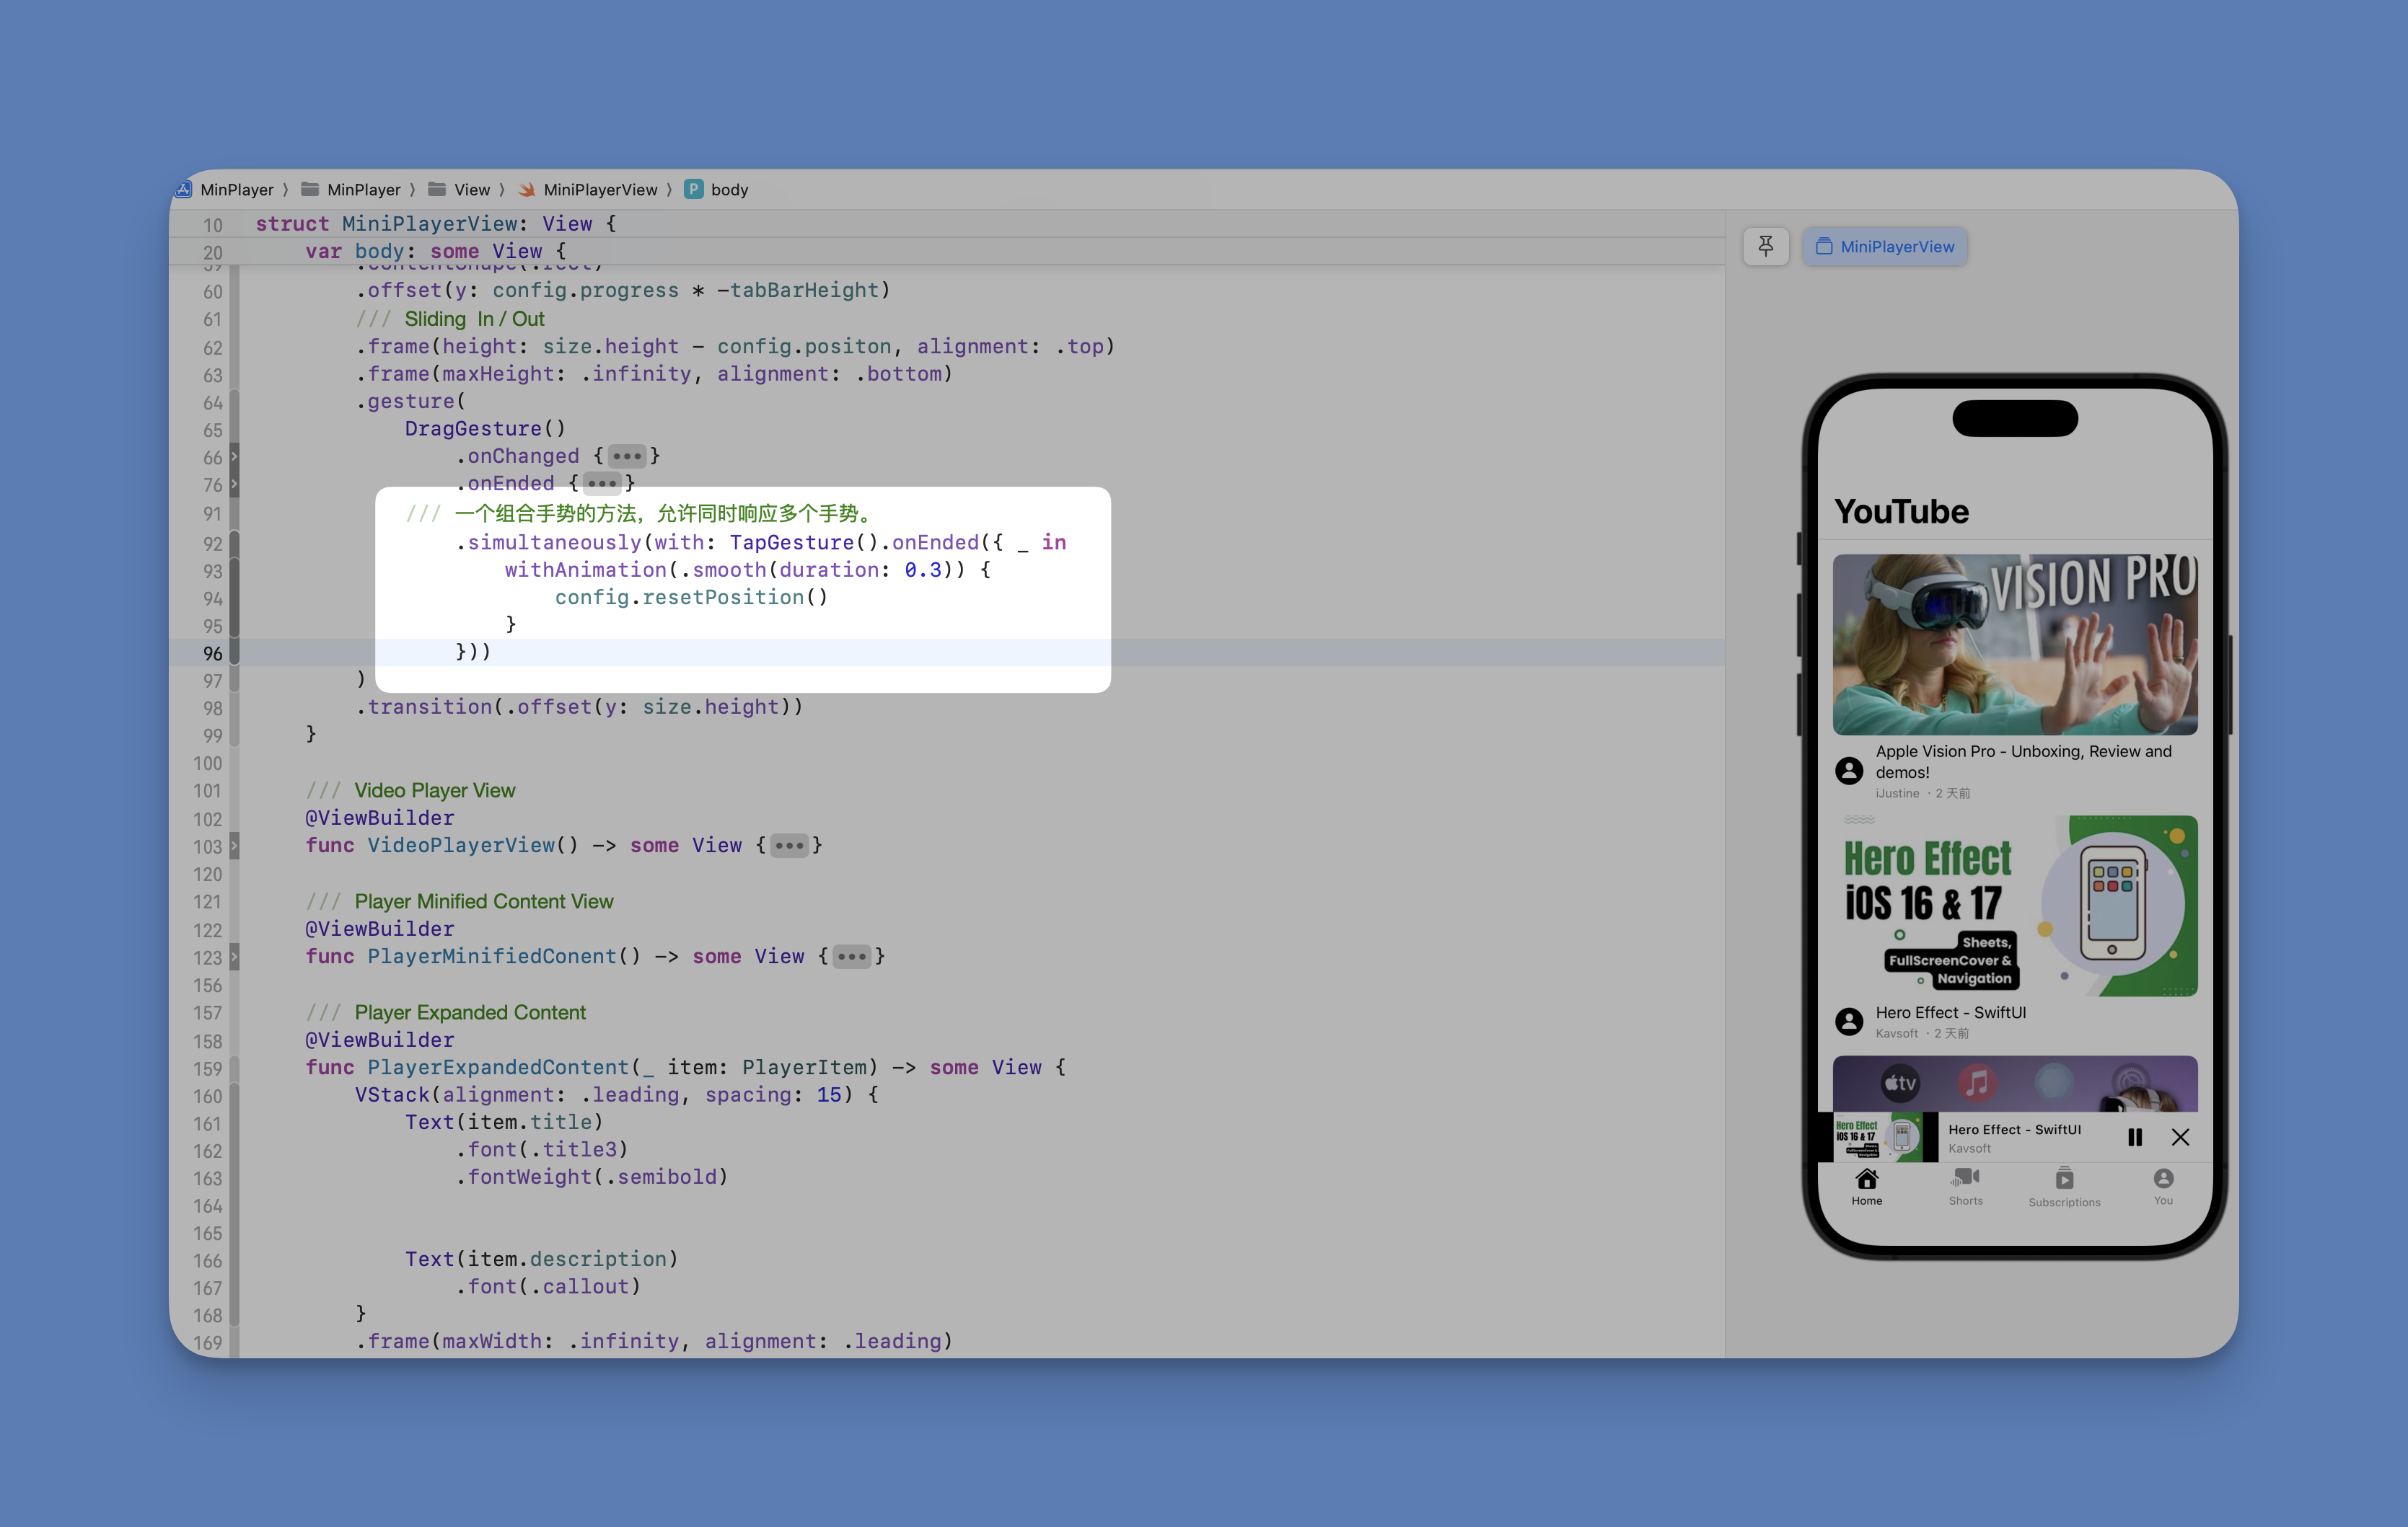Tap Kavsoft channel avatar in video list
Screen dimensions: 2408x1527
pos(1849,1022)
